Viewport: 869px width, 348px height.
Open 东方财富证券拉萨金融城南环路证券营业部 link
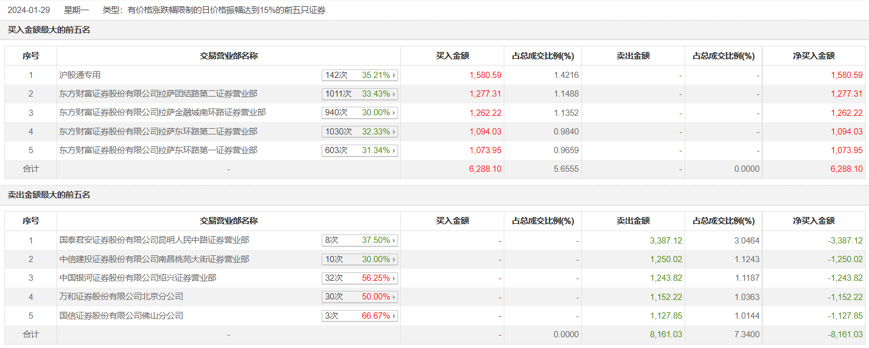(162, 113)
